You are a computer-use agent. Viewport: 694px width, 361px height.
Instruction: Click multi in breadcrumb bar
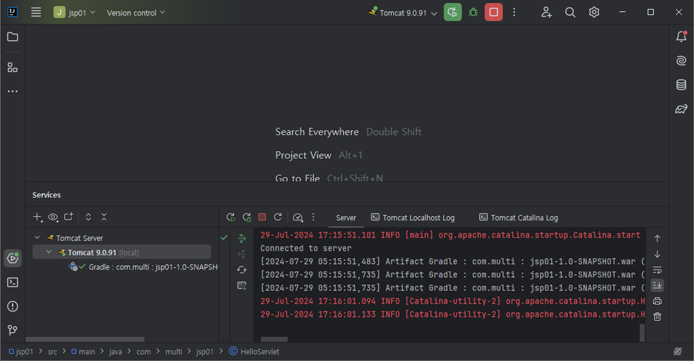tap(173, 351)
